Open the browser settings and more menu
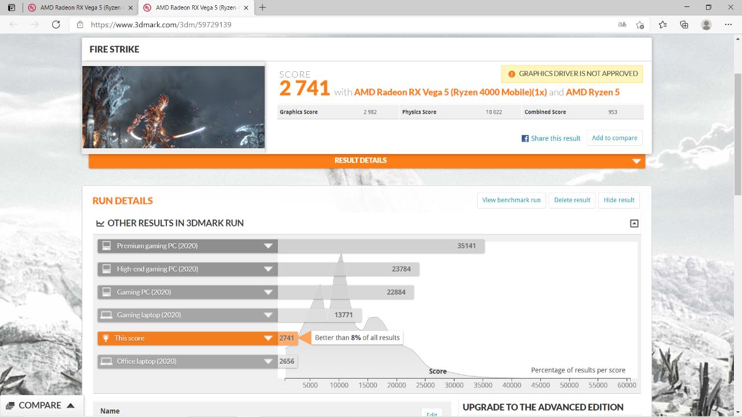 pos(729,24)
